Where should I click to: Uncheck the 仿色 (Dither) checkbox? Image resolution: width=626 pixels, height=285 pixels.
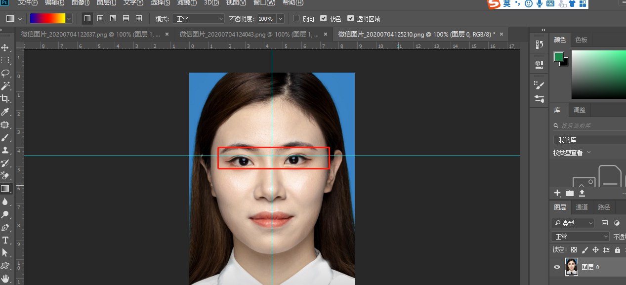coord(323,18)
